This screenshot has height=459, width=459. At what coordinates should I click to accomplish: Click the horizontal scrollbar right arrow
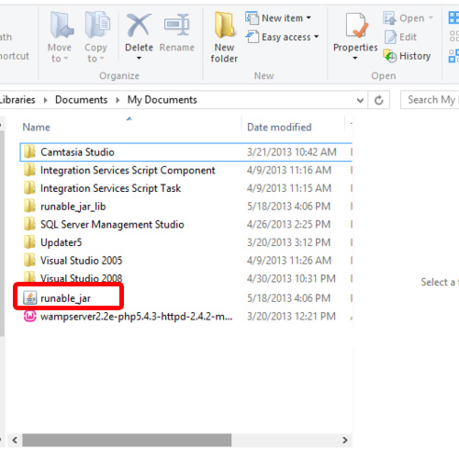tap(345, 440)
